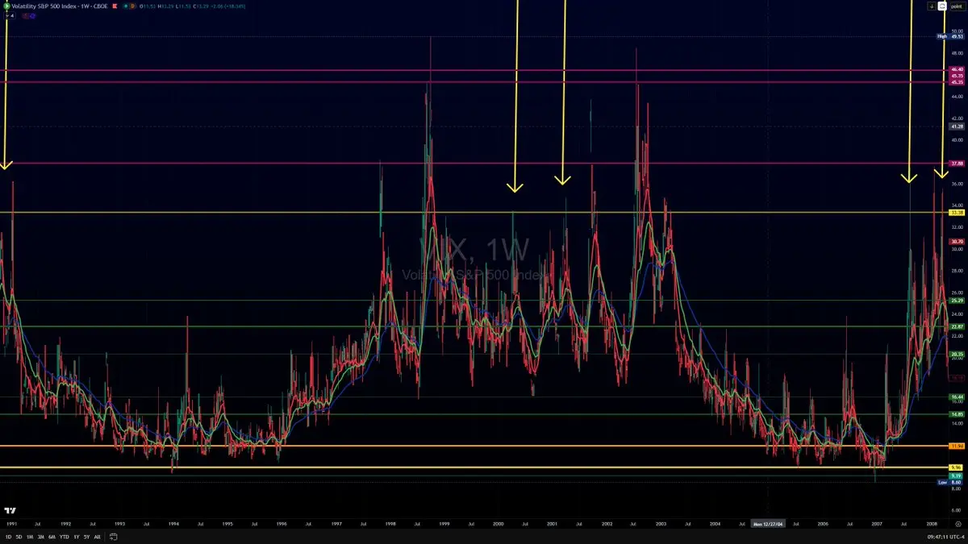Click the 1991 label on time axis

coord(12,523)
